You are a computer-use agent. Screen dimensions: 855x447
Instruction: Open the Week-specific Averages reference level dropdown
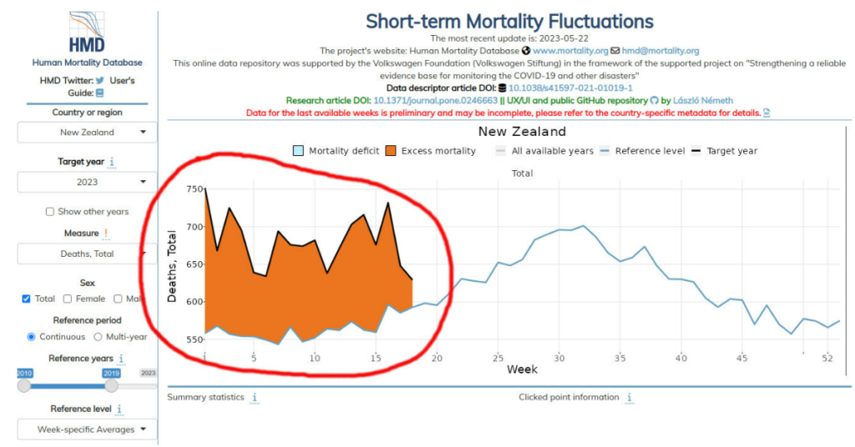pyautogui.click(x=87, y=429)
